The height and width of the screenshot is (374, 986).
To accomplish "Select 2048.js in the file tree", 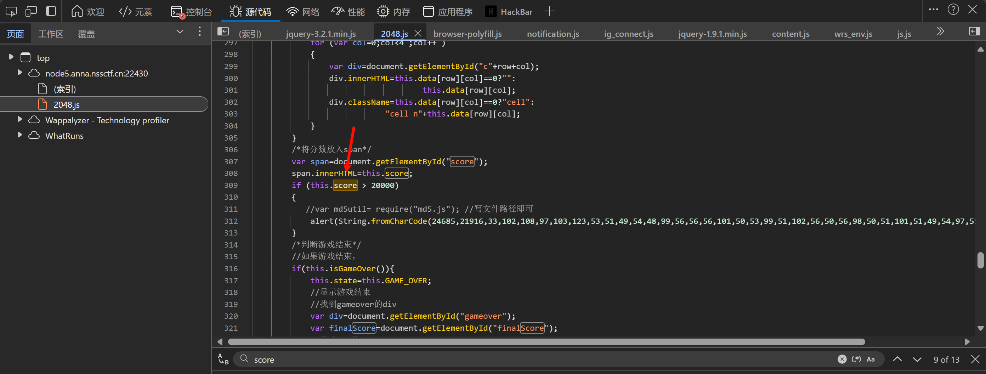I will pyautogui.click(x=67, y=104).
